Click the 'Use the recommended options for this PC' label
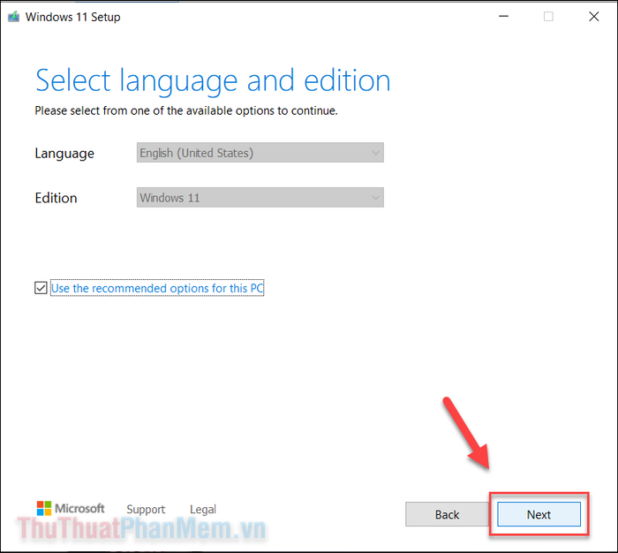The height and width of the screenshot is (553, 618). tap(157, 288)
